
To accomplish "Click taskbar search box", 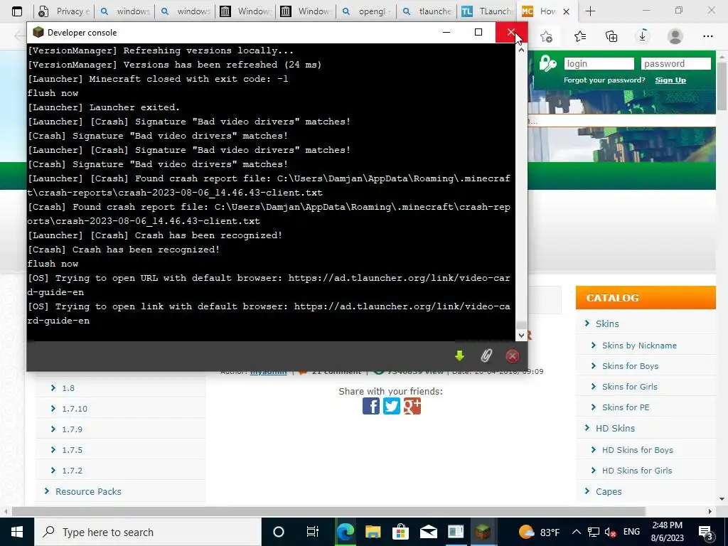I will click(x=148, y=532).
